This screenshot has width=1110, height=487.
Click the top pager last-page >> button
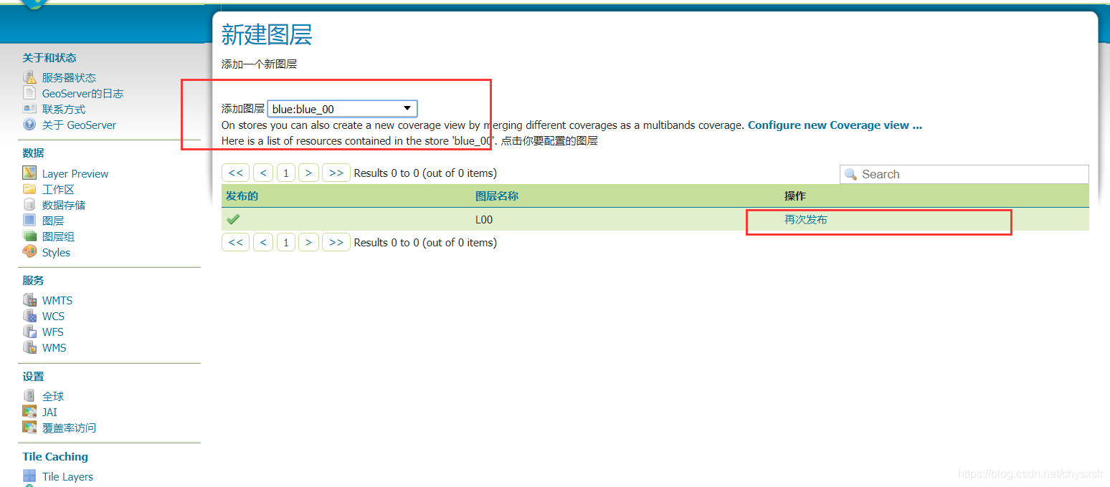pyautogui.click(x=336, y=173)
